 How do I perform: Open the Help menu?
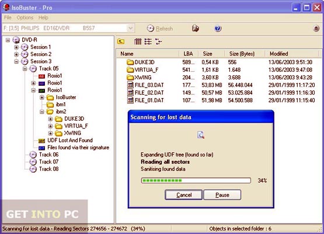point(43,18)
